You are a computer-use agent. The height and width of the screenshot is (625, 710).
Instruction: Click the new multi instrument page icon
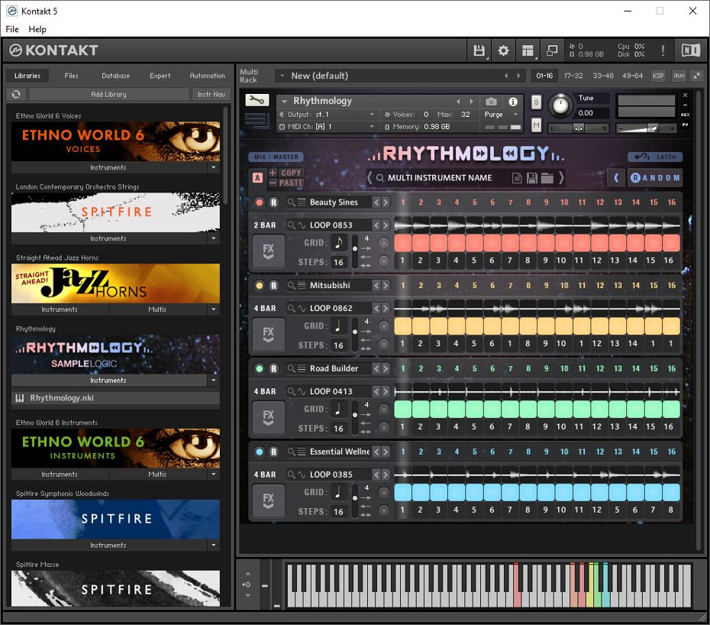pos(517,178)
